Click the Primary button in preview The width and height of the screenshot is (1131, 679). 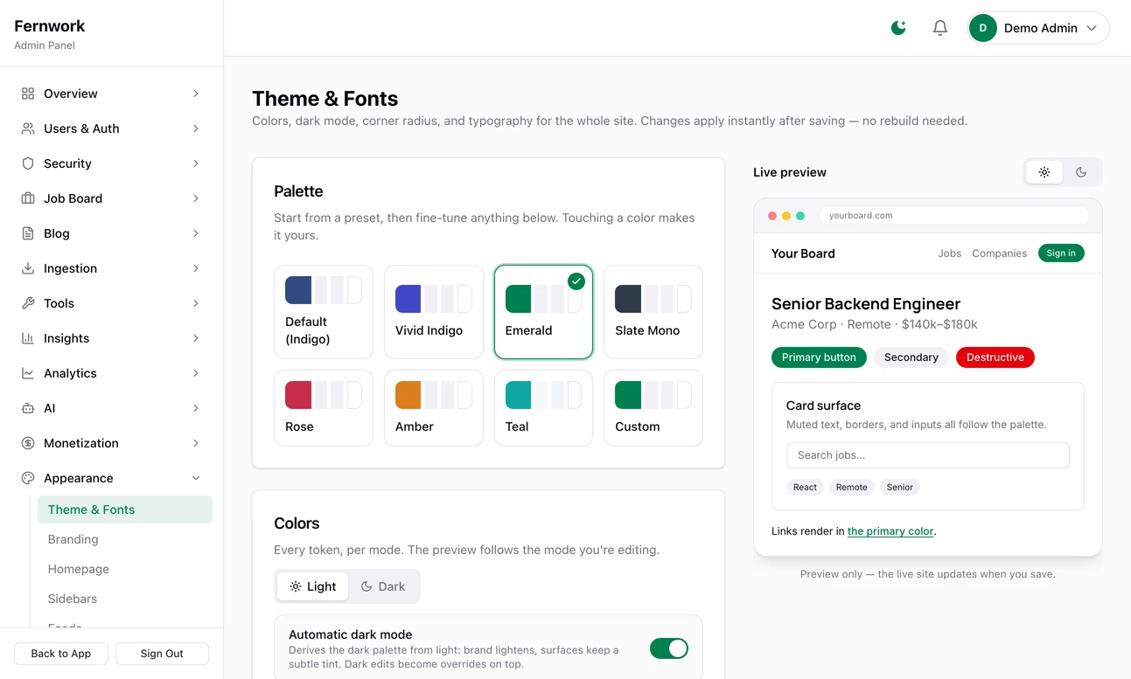819,357
